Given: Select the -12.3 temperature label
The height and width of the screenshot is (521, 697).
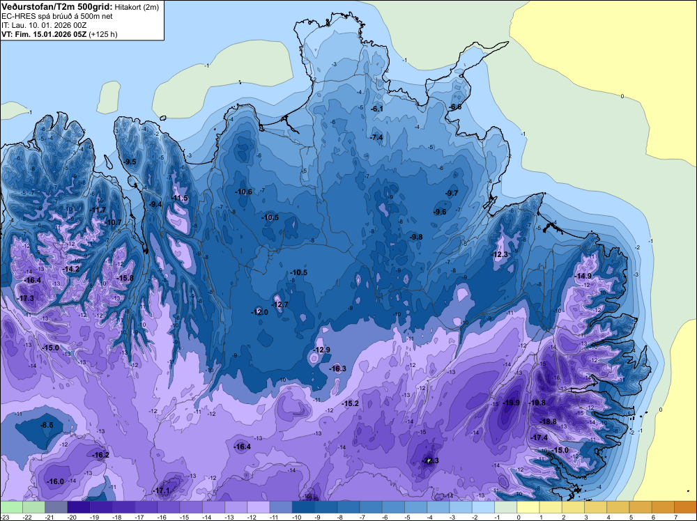Looking at the screenshot, I should coord(499,254).
